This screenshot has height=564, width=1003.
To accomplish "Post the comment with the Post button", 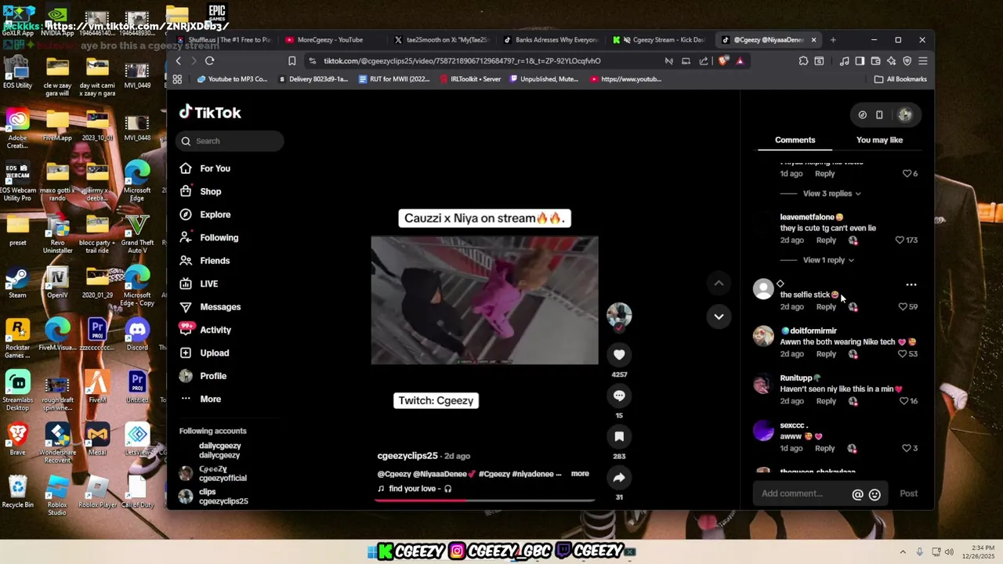I will (908, 493).
